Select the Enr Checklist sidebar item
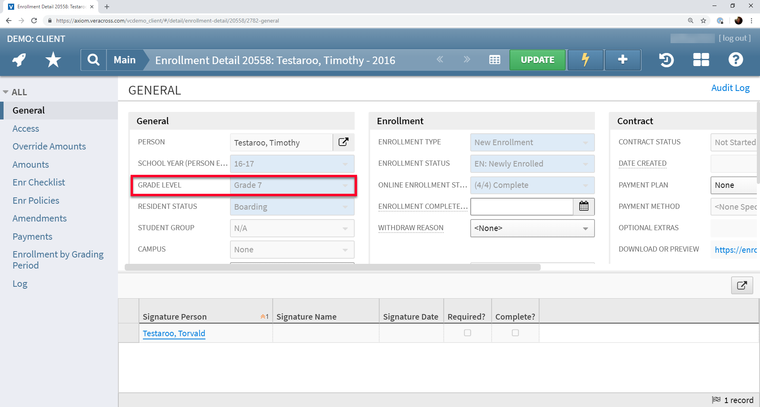This screenshot has width=760, height=407. [38, 182]
